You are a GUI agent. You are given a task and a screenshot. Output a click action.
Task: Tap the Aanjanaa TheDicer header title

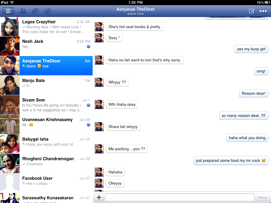135,9
